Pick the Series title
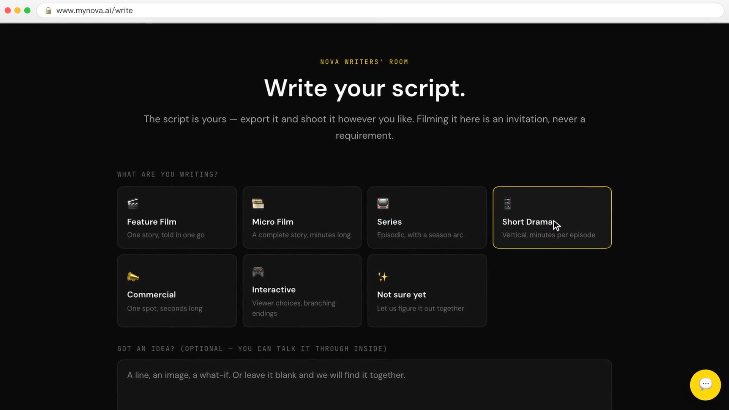The image size is (729, 410). click(389, 222)
